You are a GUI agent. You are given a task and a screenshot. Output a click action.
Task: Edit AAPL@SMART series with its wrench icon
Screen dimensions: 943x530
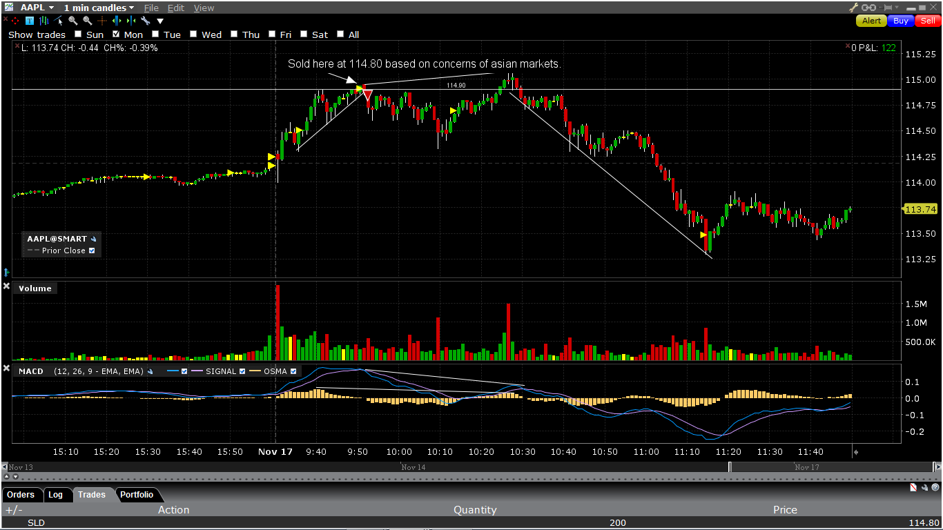[x=93, y=239]
